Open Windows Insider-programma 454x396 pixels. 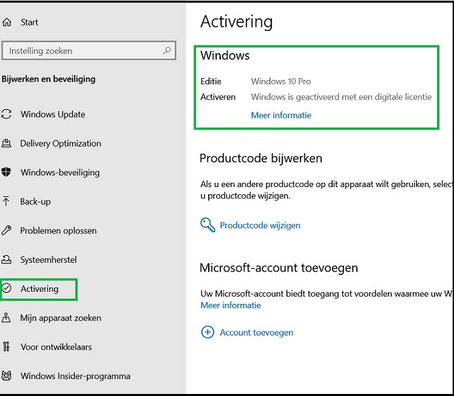click(x=75, y=376)
